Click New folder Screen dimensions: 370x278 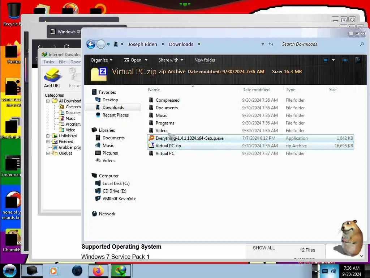click(x=205, y=60)
